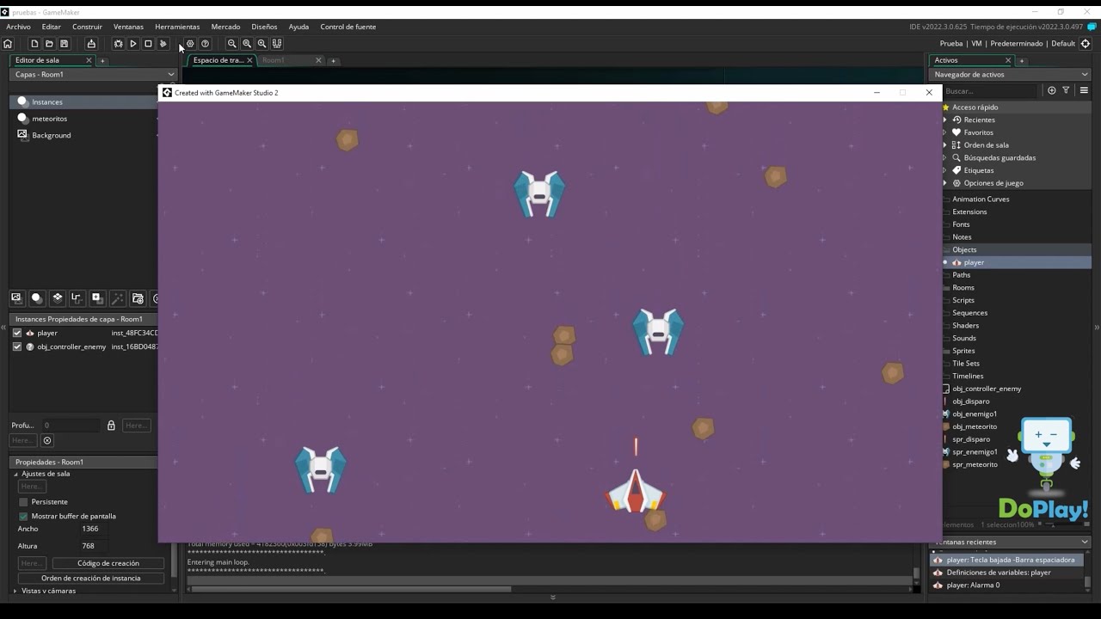This screenshot has height=619, width=1101.
Task: Collapse Ajustes de sala section
Action: pyautogui.click(x=15, y=474)
